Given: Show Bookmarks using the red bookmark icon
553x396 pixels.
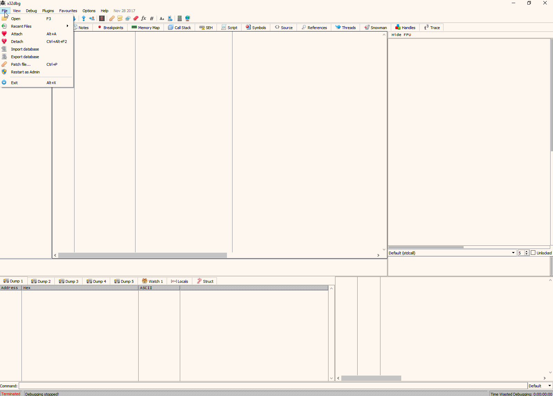Looking at the screenshot, I should 136,18.
